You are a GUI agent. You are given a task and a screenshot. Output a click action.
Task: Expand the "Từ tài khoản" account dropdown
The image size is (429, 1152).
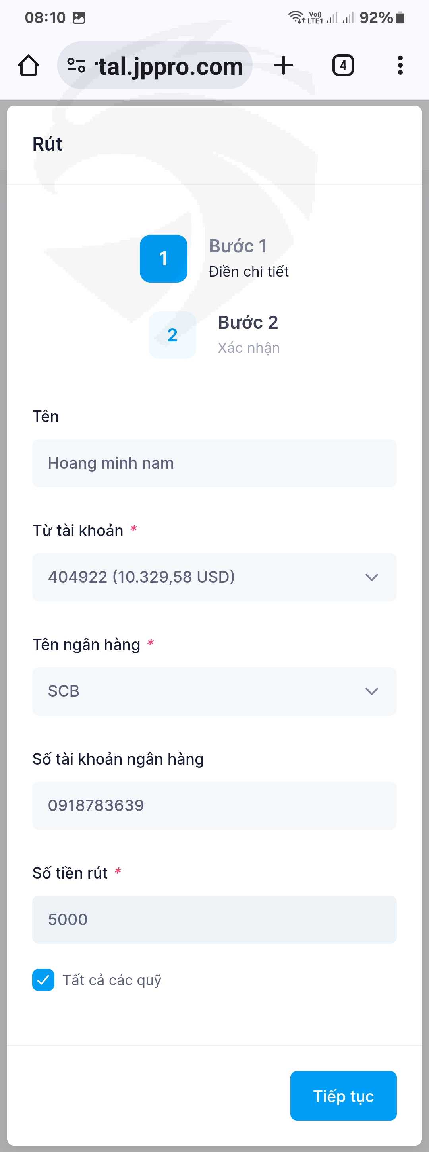214,577
